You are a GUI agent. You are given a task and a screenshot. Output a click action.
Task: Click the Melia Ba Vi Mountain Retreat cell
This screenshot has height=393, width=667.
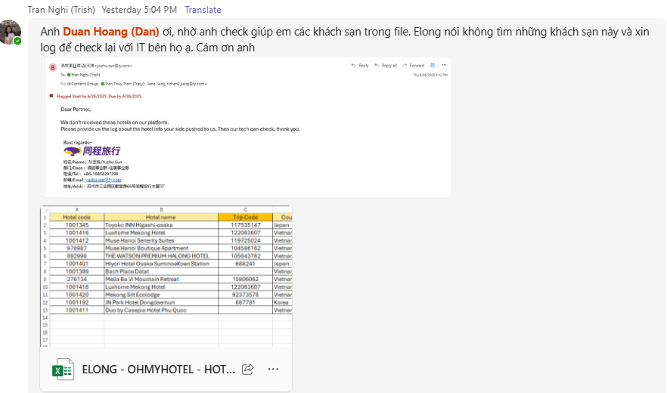point(161,280)
